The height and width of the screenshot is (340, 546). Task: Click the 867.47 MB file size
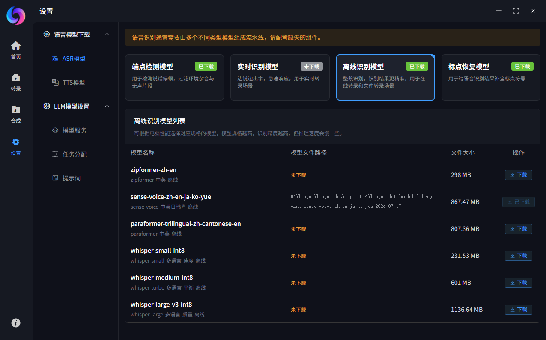click(465, 202)
